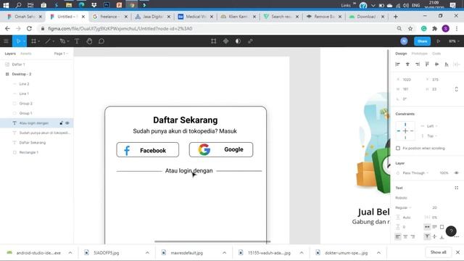Viewport: 464px width, 261px height.
Task: Open new browser tab plus button
Action: click(x=396, y=17)
